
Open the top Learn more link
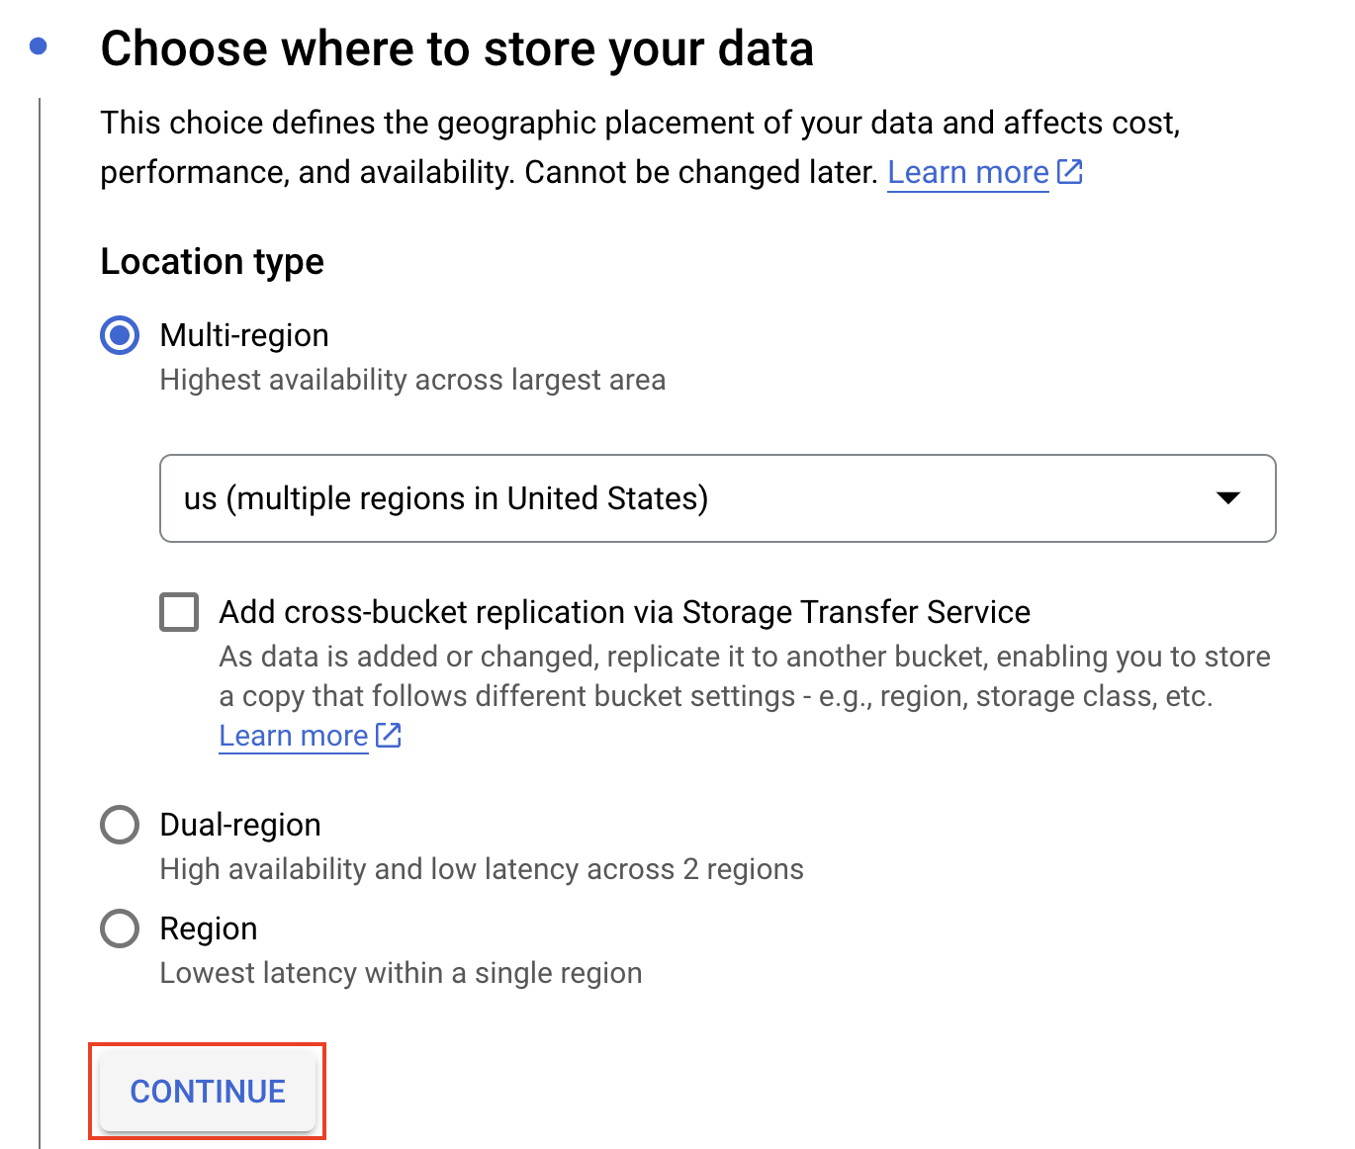(967, 171)
